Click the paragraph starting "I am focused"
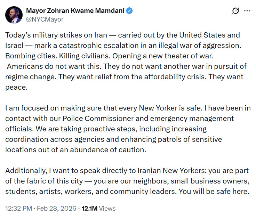256x220 pixels. (104, 108)
